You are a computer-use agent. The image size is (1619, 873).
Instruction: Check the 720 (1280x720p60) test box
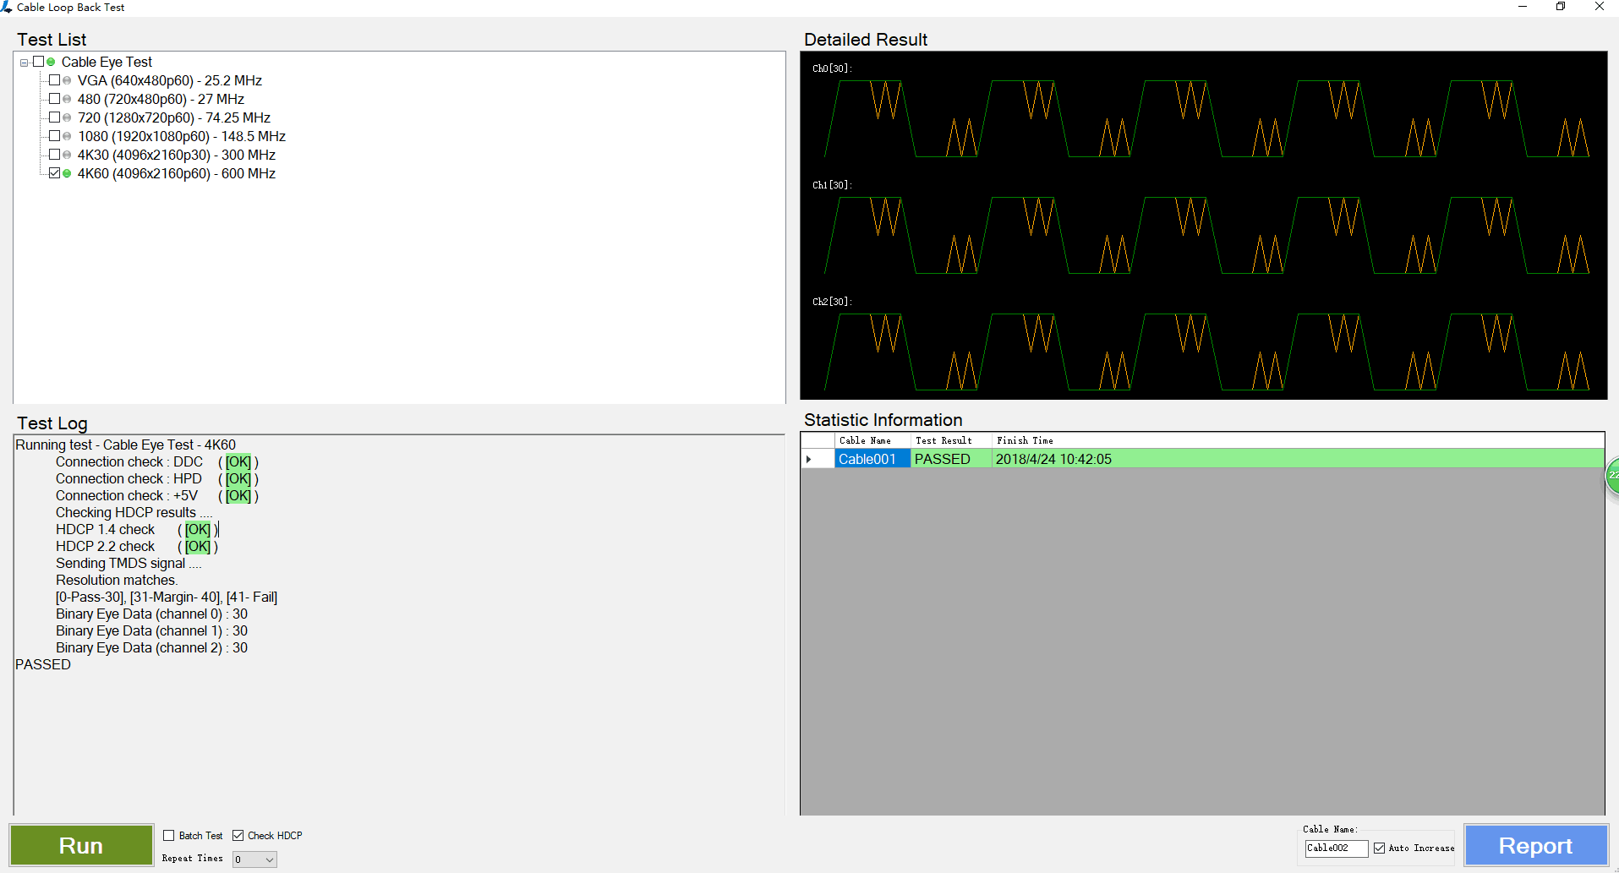pyautogui.click(x=55, y=117)
